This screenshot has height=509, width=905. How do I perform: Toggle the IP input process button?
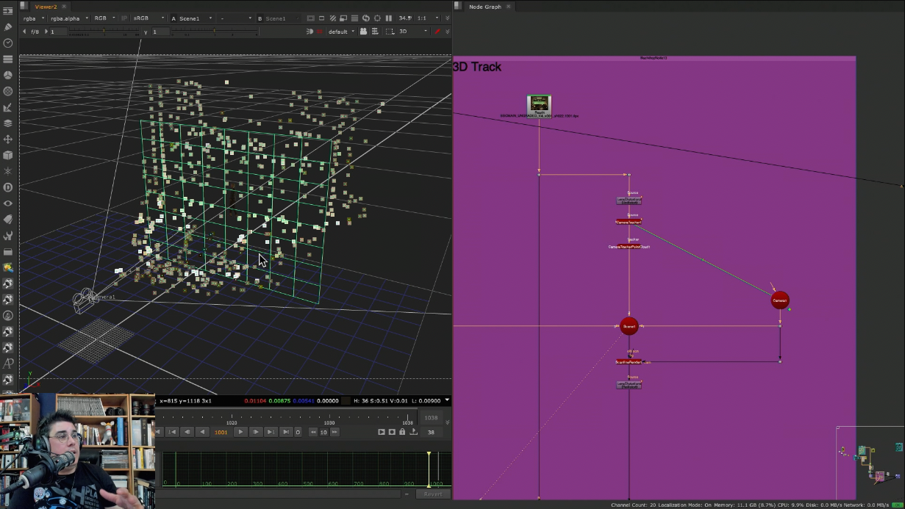pos(124,18)
